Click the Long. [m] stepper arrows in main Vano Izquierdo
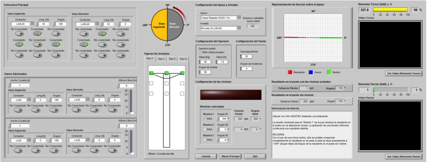The width and height of the screenshot is (427, 162). click(37, 24)
